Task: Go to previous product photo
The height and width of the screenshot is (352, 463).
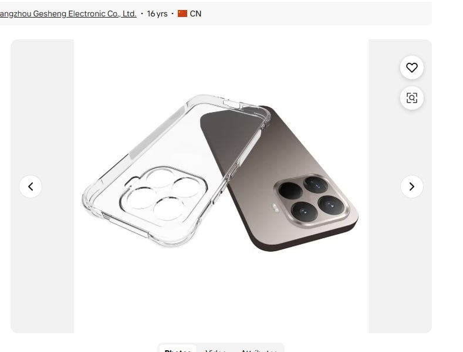Action: (x=31, y=187)
